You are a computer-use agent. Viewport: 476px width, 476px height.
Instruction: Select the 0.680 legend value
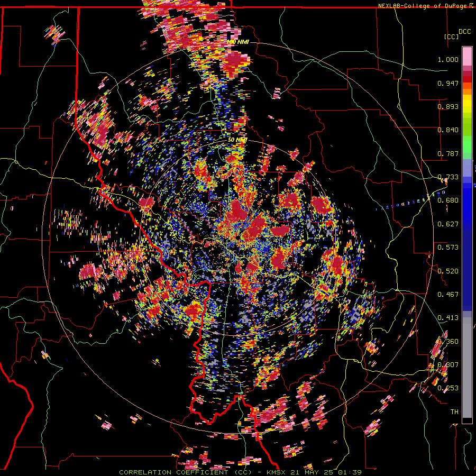pos(448,200)
